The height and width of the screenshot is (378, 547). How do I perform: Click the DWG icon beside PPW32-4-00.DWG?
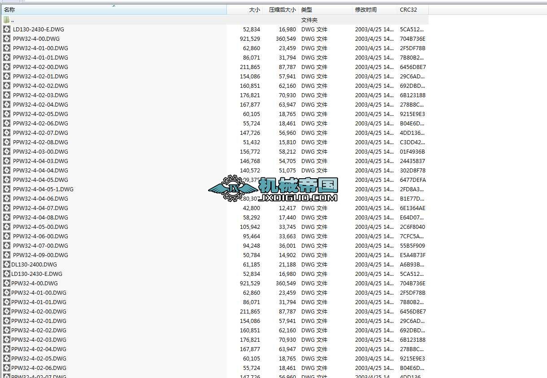click(6, 39)
